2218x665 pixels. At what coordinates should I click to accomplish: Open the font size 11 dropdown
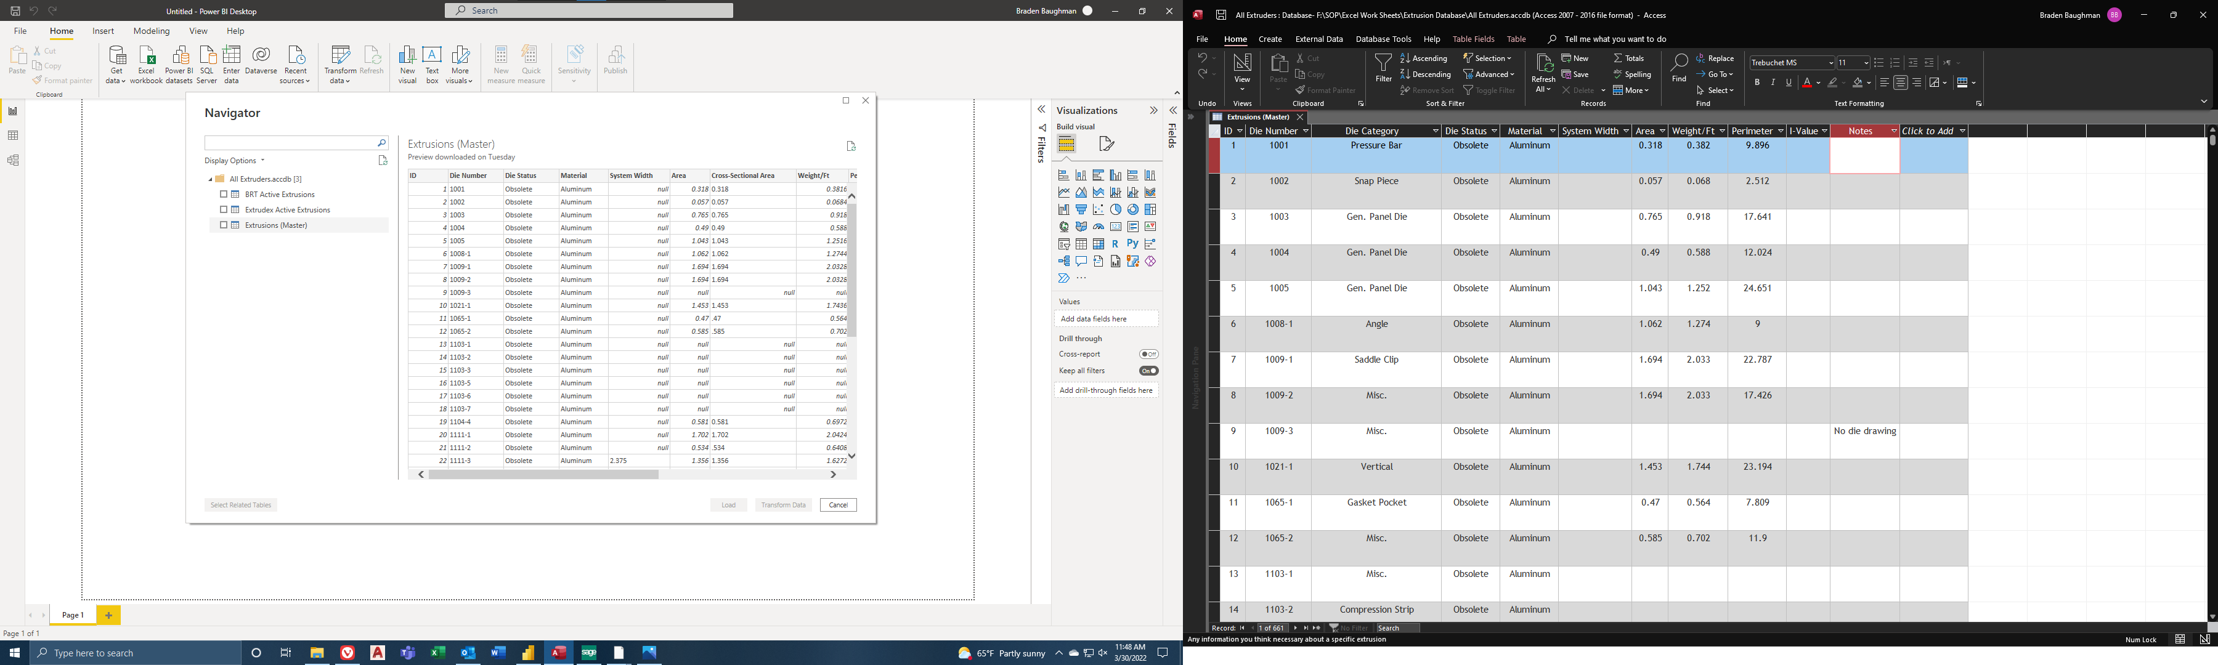pyautogui.click(x=1866, y=63)
